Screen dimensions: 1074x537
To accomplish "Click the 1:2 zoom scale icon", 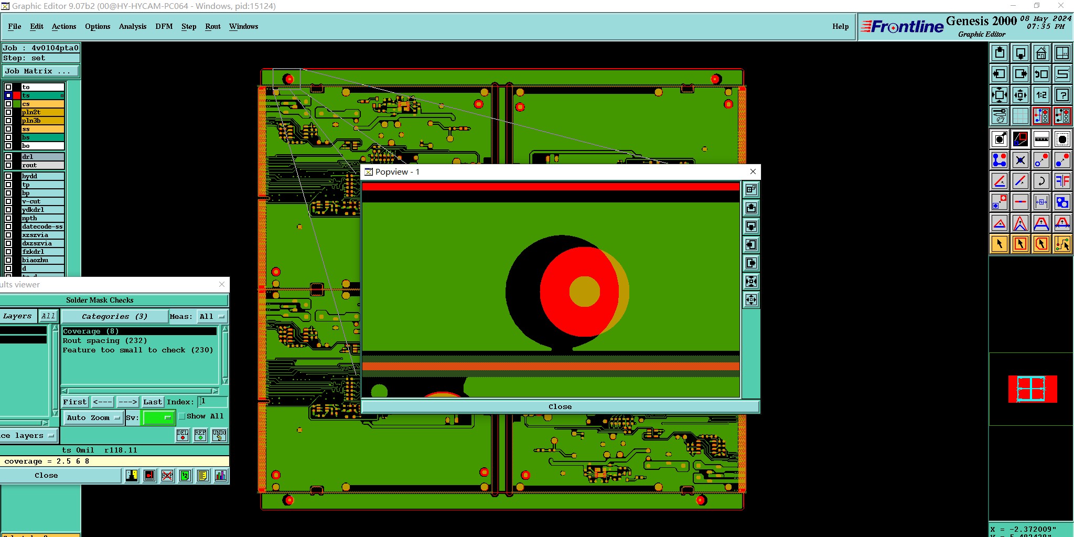I will pos(1041,95).
